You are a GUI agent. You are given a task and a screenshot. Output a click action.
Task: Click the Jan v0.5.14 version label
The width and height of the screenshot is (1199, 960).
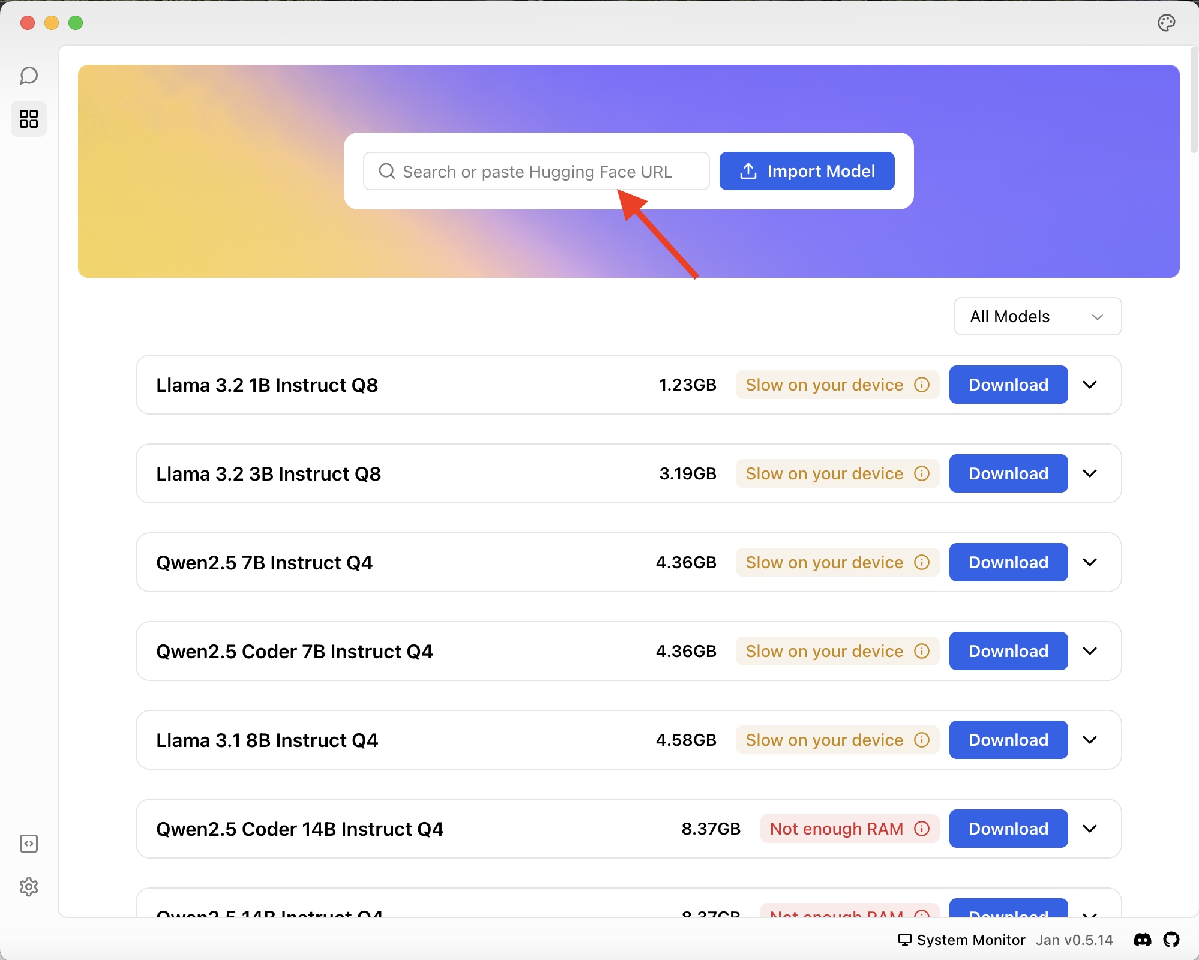1074,940
